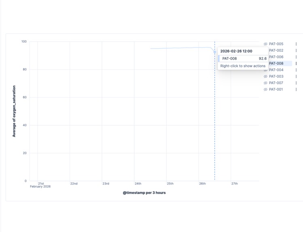
Task: Click the 22nd x-axis tick label
Action: pyautogui.click(x=74, y=183)
